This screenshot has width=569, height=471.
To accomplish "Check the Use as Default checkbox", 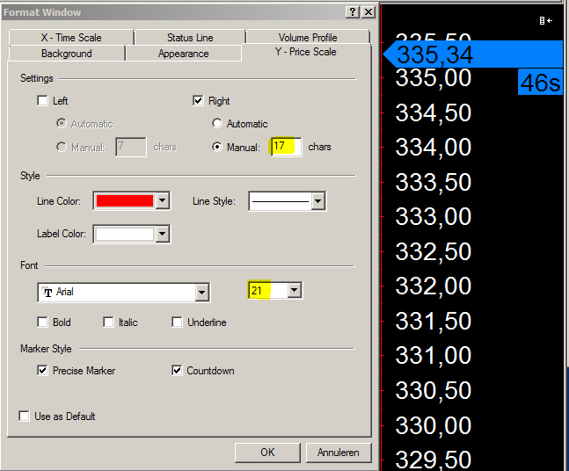I will coord(24,416).
